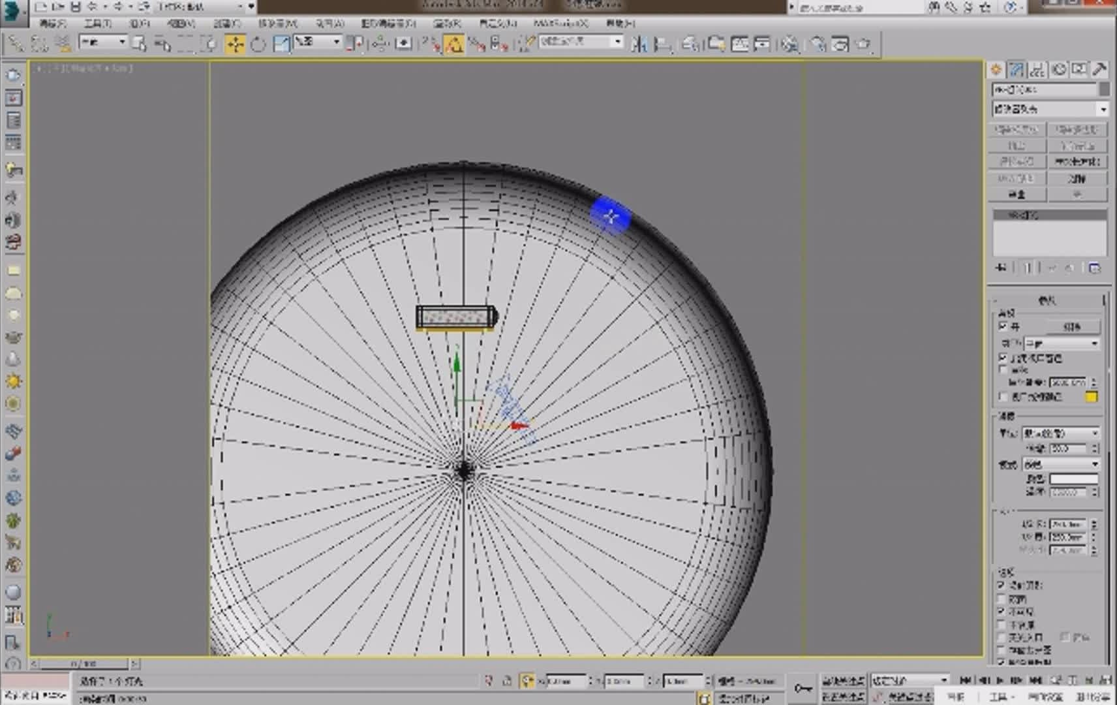
Task: Open the 工具(T) menu
Action: coord(98,23)
